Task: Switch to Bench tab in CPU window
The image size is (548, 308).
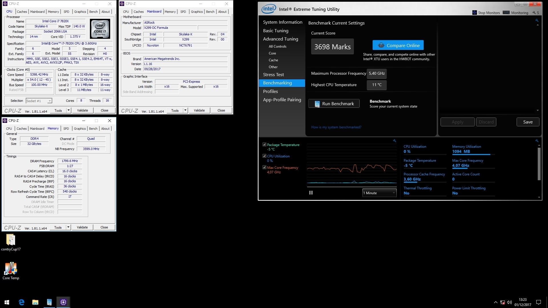Action: 93,12
